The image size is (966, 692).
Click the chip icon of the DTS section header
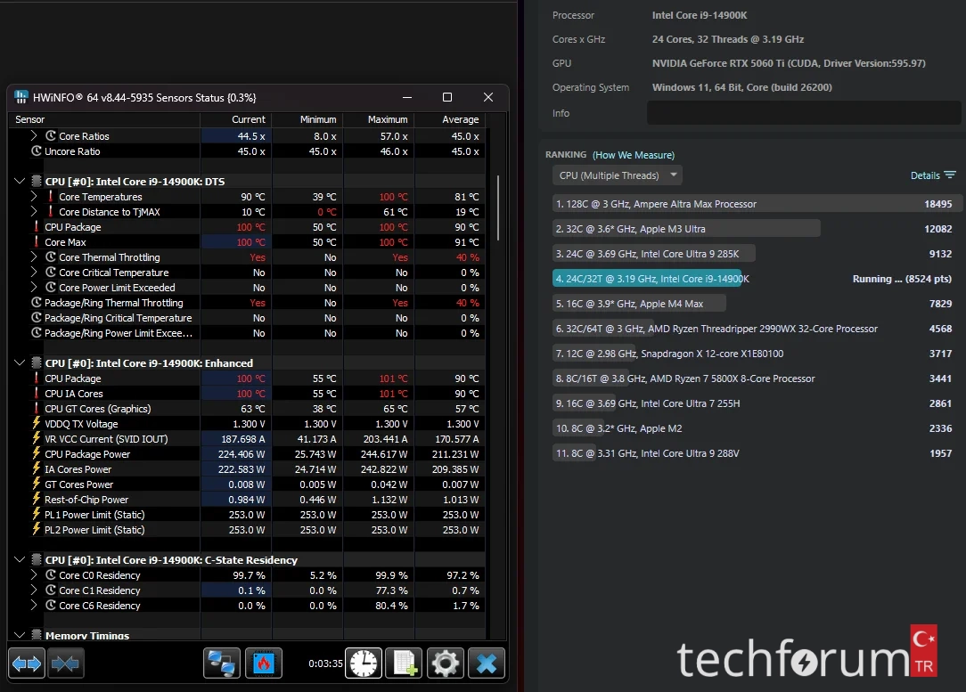(37, 181)
